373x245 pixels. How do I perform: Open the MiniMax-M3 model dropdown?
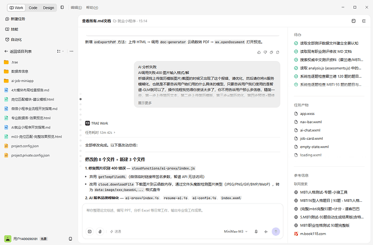click(x=236, y=232)
